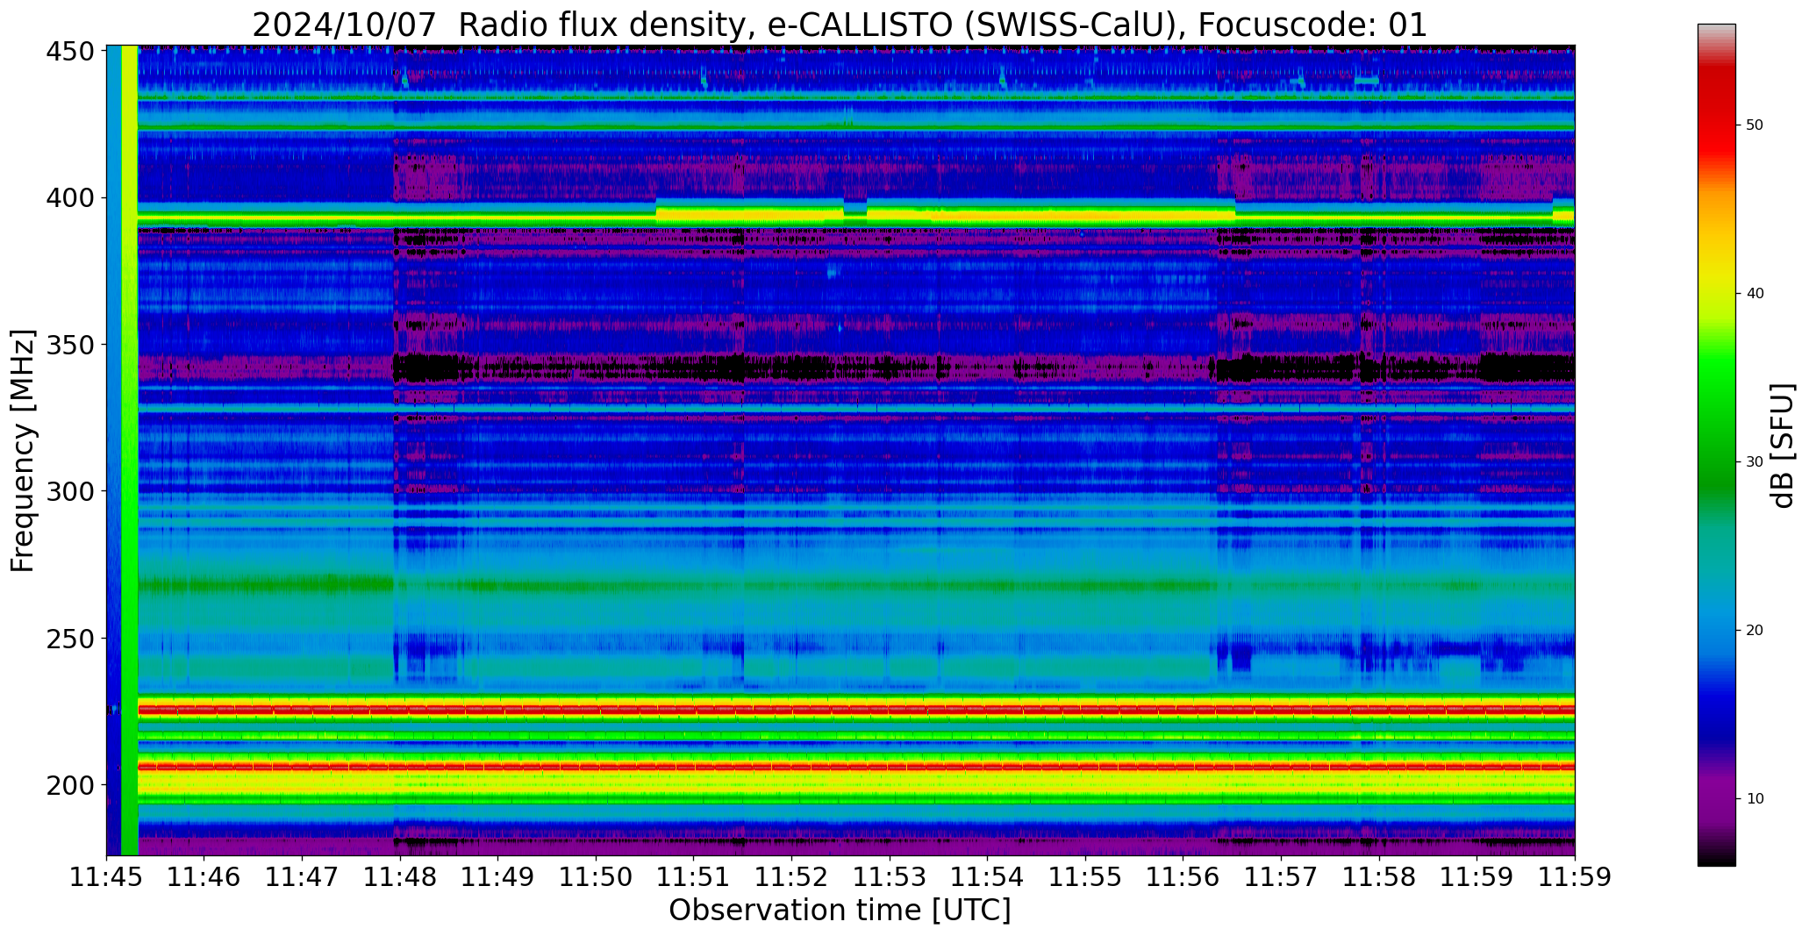This screenshot has width=1809, height=936.
Task: Click the 250 frequency tick label
Action: click(x=69, y=639)
